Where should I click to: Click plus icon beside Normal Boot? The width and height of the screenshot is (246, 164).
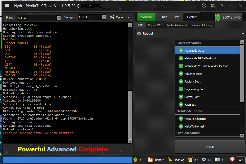(181, 97)
